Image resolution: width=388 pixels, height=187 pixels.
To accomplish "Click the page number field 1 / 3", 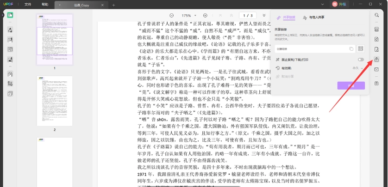I will click(x=248, y=15).
